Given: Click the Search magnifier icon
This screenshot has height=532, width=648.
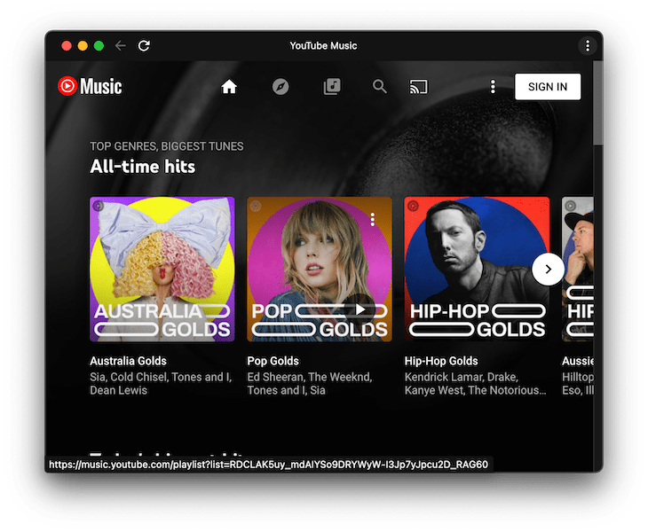Looking at the screenshot, I should pos(380,87).
